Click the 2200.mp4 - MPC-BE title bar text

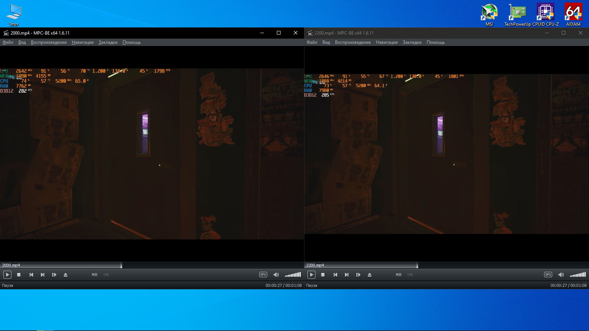[344, 33]
